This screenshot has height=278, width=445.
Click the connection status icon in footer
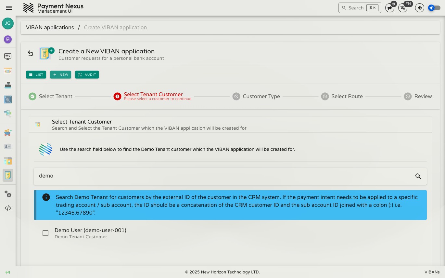tap(8, 272)
